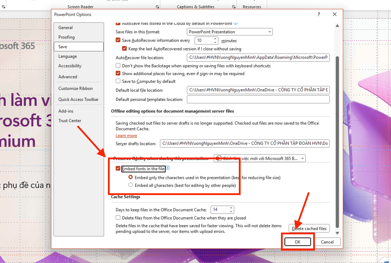391x263 pixels.
Task: Click the Captions & Subtitles launcher icon
Action: click(x=234, y=7)
